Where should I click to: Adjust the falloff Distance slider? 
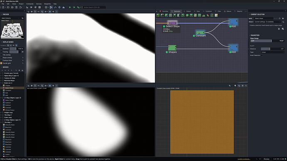272,49
